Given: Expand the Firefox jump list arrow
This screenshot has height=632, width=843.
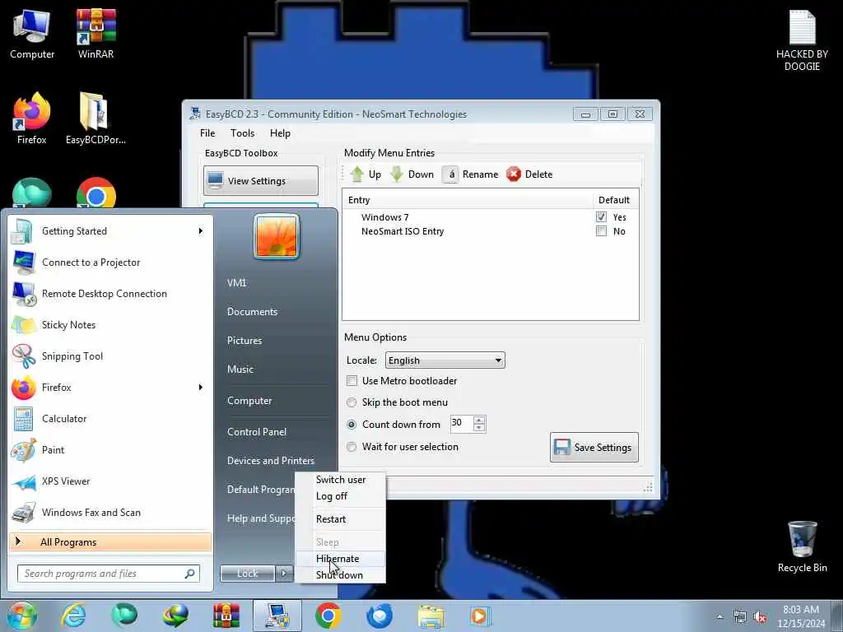Looking at the screenshot, I should (201, 388).
